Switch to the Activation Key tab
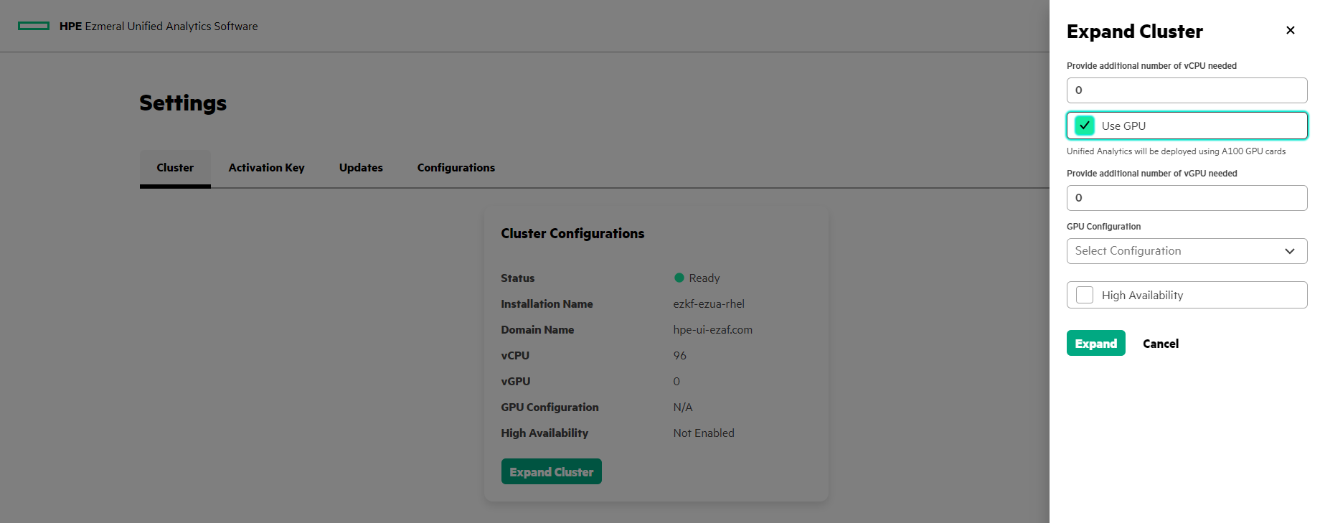 click(266, 168)
